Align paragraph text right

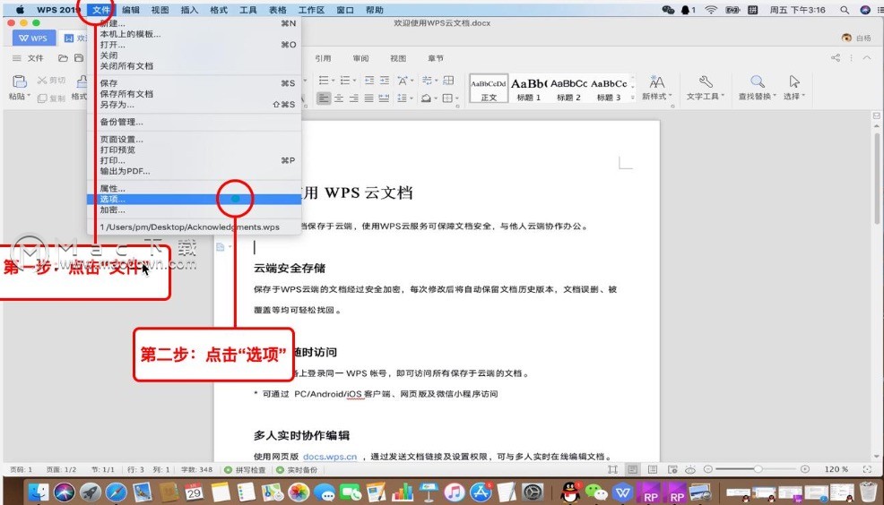(353, 98)
